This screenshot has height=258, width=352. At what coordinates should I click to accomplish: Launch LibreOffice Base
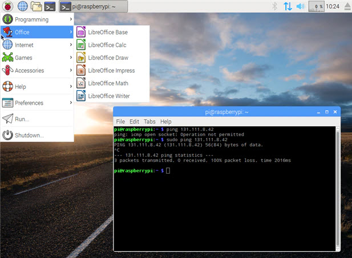click(x=112, y=32)
